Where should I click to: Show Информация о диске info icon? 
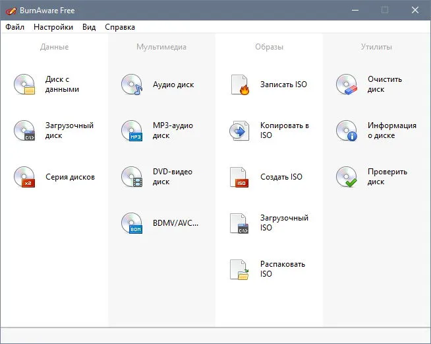[x=347, y=131]
